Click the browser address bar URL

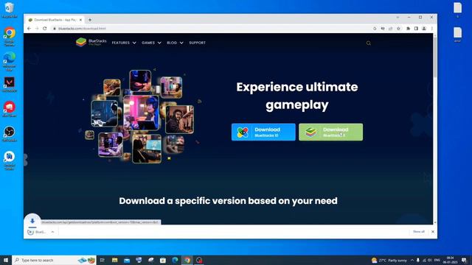pos(82,29)
